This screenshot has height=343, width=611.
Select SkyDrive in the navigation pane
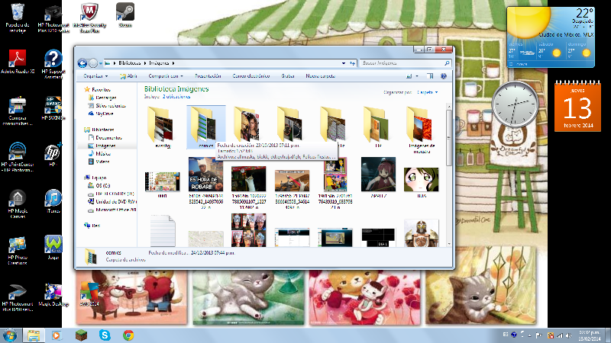point(101,114)
